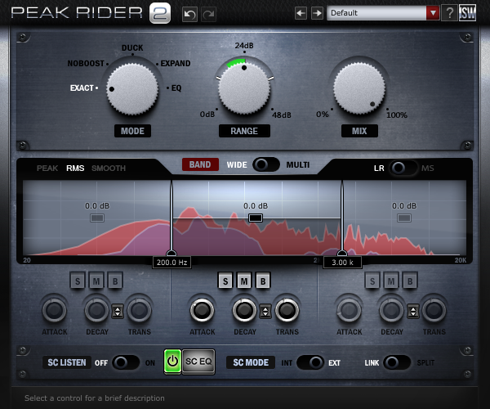Click the SC LISTEN label
Screen dimensions: 490x409
(x=67, y=362)
